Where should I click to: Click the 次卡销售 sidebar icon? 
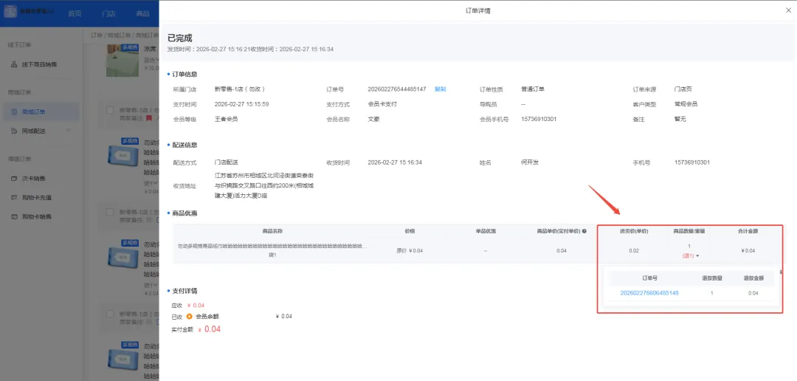(x=14, y=179)
